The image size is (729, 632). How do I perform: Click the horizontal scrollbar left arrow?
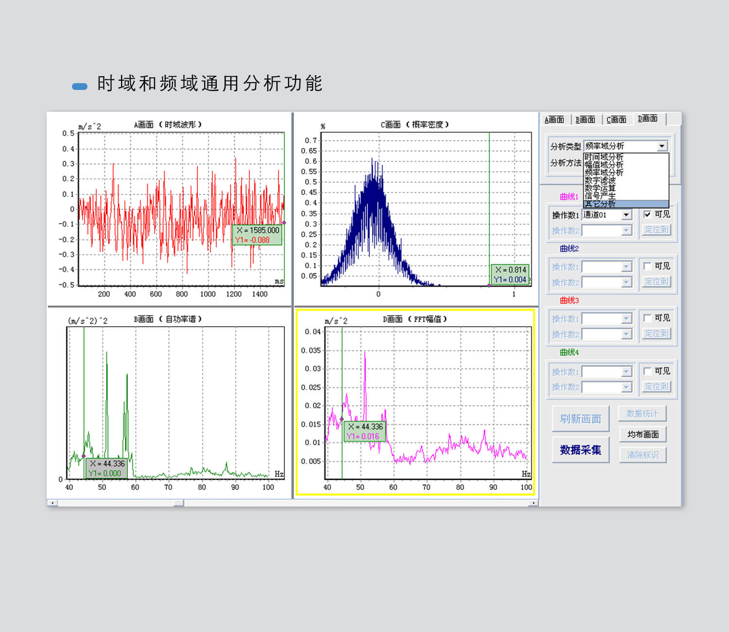coord(52,503)
